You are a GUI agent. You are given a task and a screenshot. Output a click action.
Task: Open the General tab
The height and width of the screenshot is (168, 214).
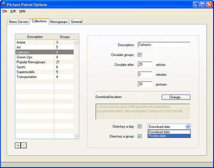pos(76,21)
